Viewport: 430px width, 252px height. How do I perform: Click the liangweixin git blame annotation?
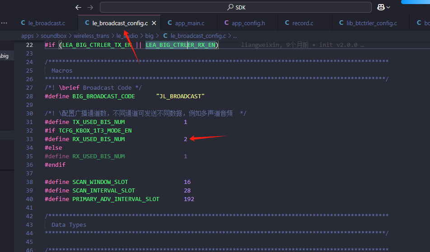click(x=303, y=45)
